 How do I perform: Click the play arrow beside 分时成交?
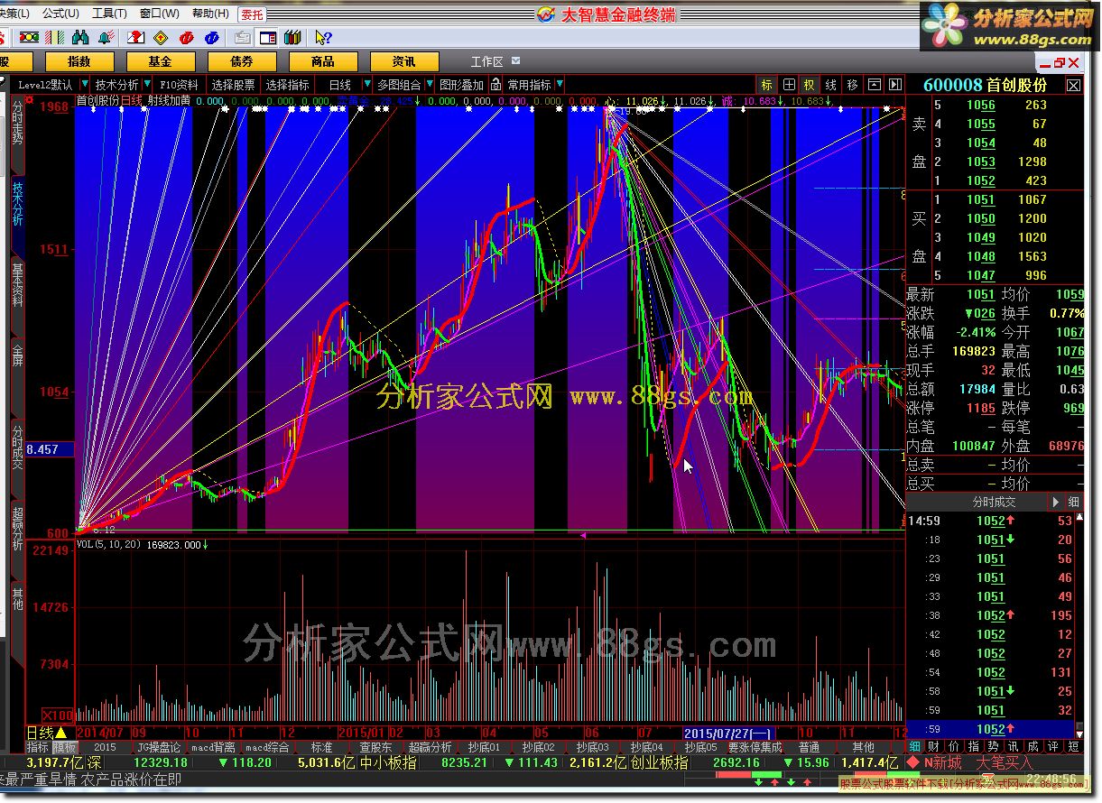[x=1055, y=502]
